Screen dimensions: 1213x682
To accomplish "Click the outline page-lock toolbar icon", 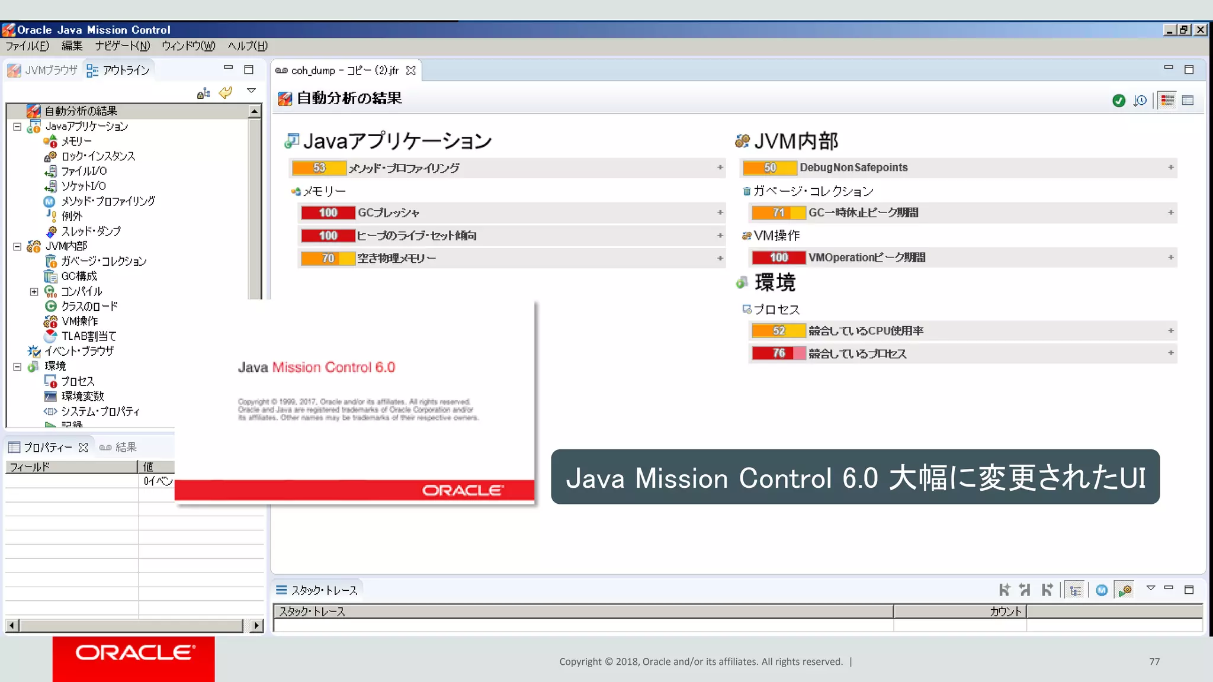I will tap(203, 94).
